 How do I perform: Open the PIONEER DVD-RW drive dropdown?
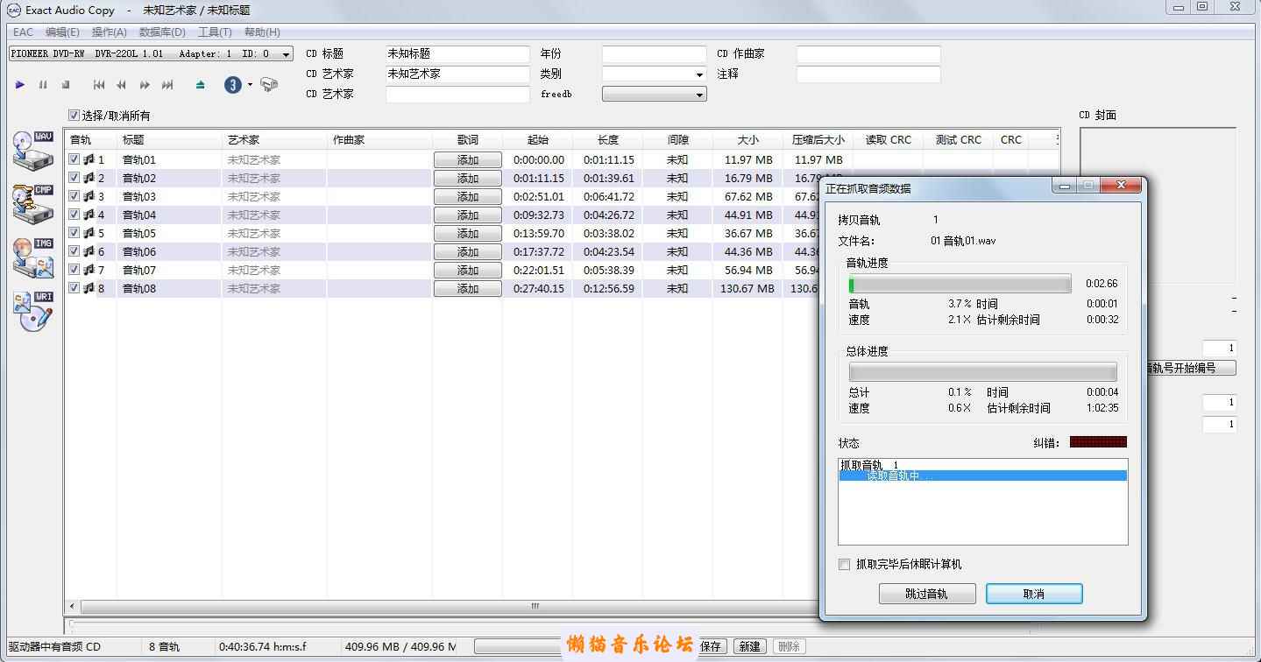[151, 53]
